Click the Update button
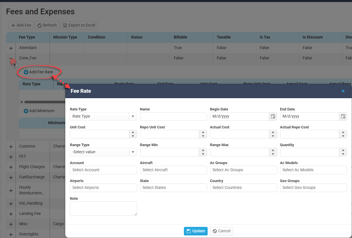The width and height of the screenshot is (352, 238). (196, 231)
